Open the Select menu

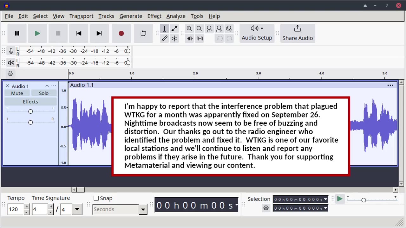tap(40, 16)
